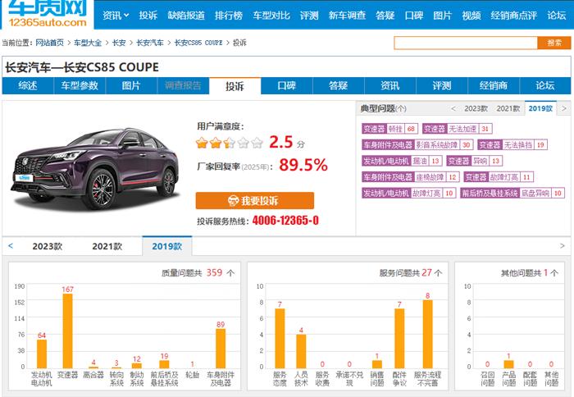The height and width of the screenshot is (397, 574).
Task: Open 车型对比 in top navigation
Action: tap(271, 16)
